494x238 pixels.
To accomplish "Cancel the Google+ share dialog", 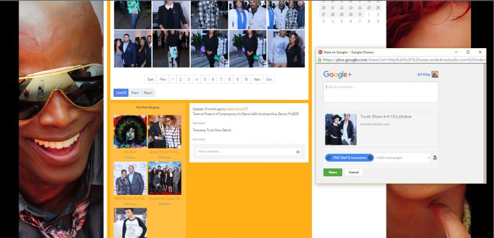I will [353, 172].
